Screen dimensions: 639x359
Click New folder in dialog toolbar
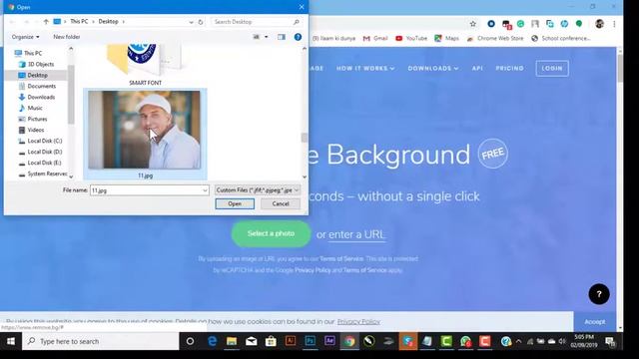67,37
